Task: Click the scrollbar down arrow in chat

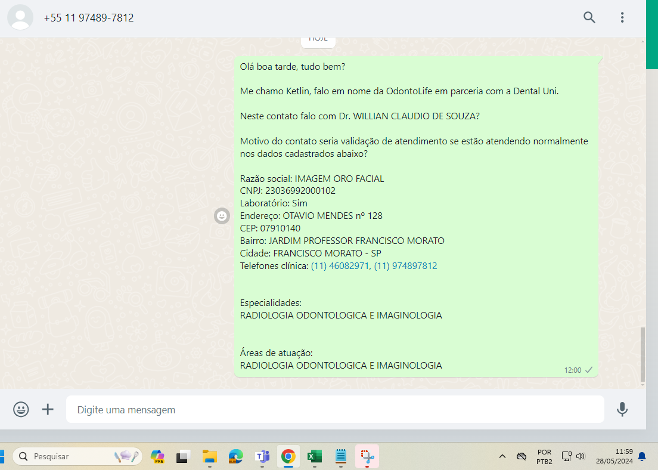Action: click(643, 385)
